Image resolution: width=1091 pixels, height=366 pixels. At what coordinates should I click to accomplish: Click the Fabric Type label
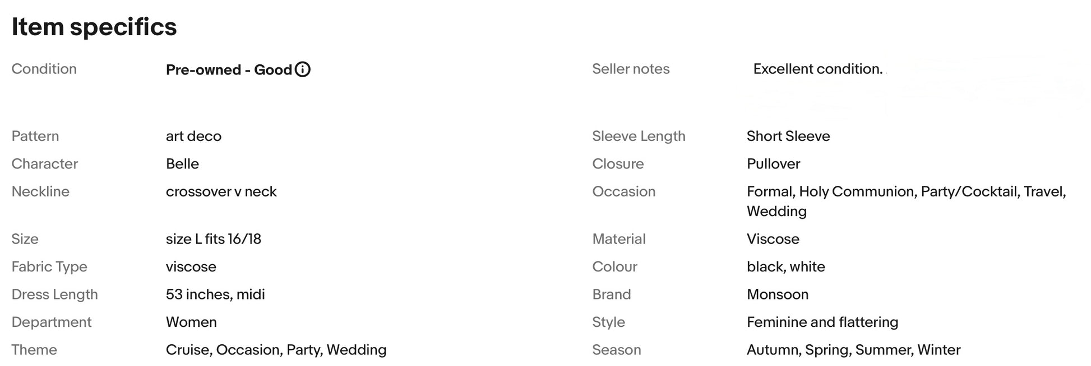(49, 267)
